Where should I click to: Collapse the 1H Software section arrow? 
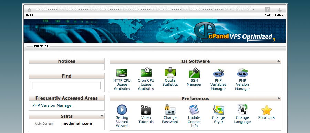[279, 61]
